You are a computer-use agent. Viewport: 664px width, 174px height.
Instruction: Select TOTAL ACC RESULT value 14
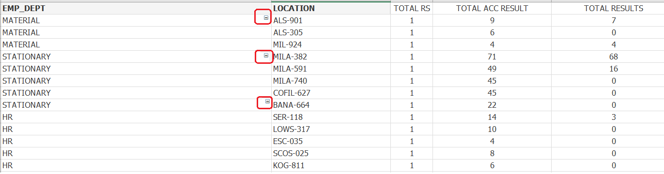click(492, 117)
